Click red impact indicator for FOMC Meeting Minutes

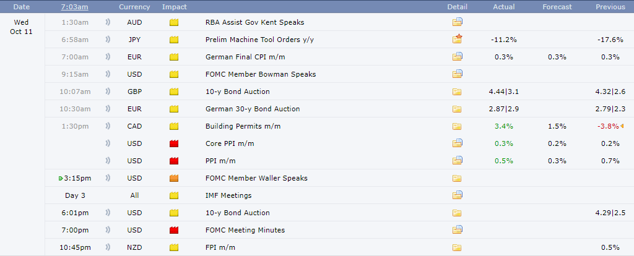174,230
